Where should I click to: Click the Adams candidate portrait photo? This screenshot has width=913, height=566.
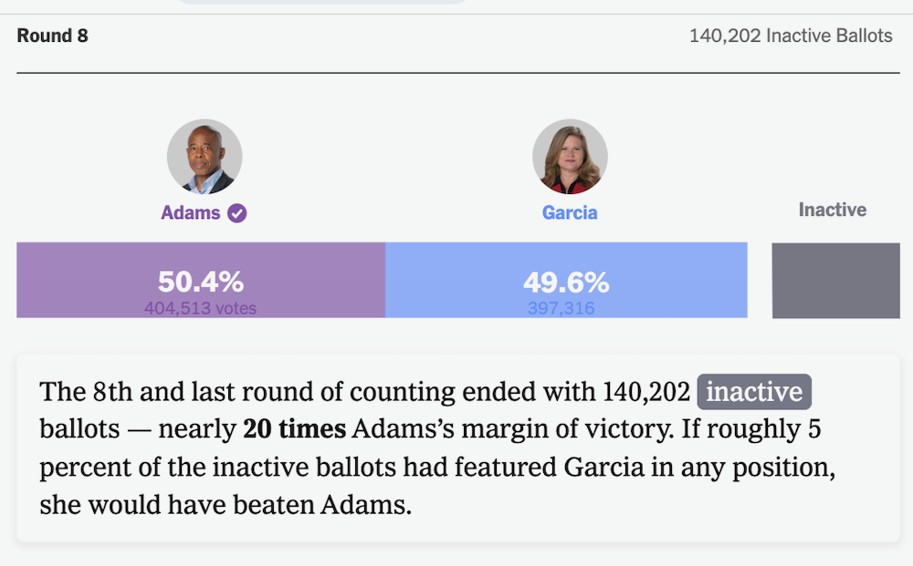pyautogui.click(x=205, y=157)
